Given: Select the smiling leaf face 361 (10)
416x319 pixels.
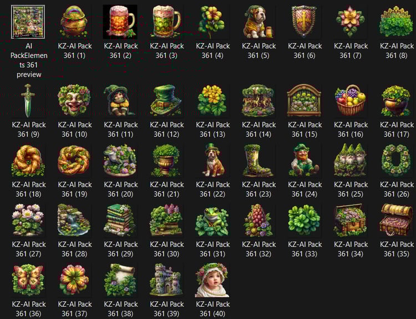Looking at the screenshot, I should pos(74,101).
